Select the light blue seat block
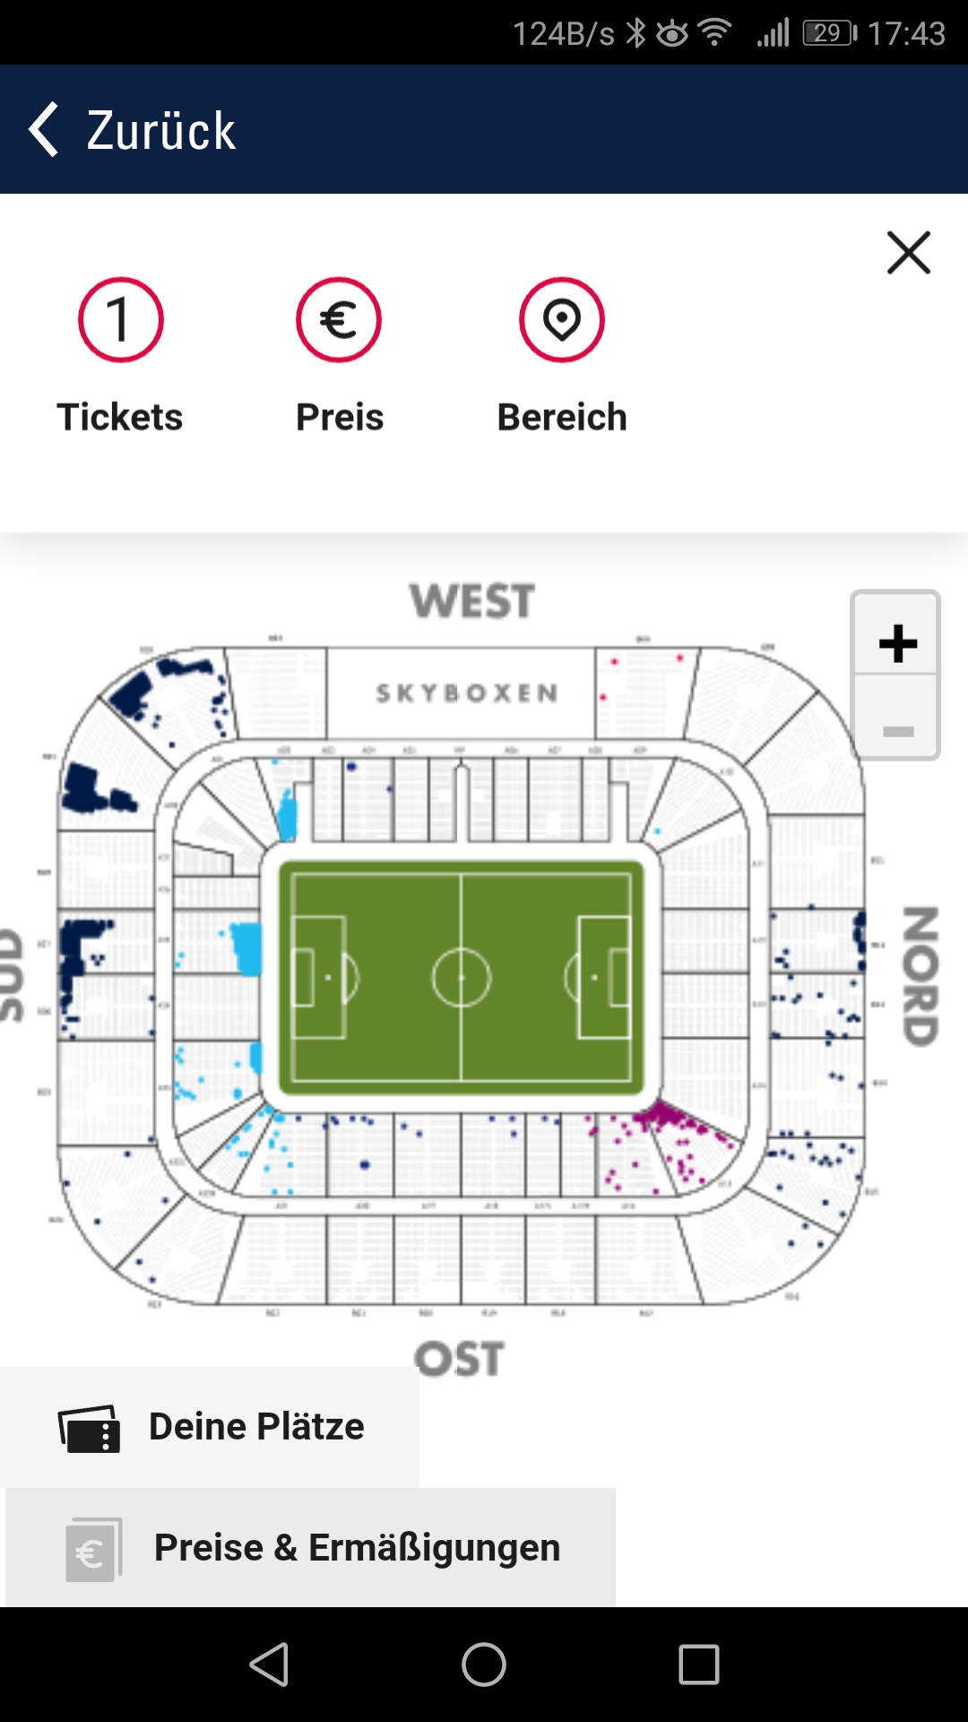968x1722 pixels. click(246, 948)
